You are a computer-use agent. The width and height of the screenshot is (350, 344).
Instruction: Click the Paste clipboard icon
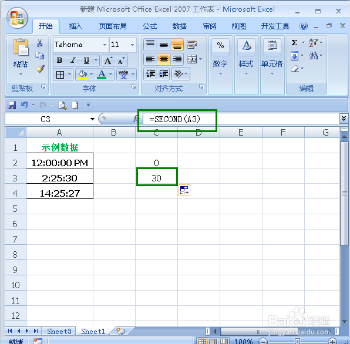[21, 47]
